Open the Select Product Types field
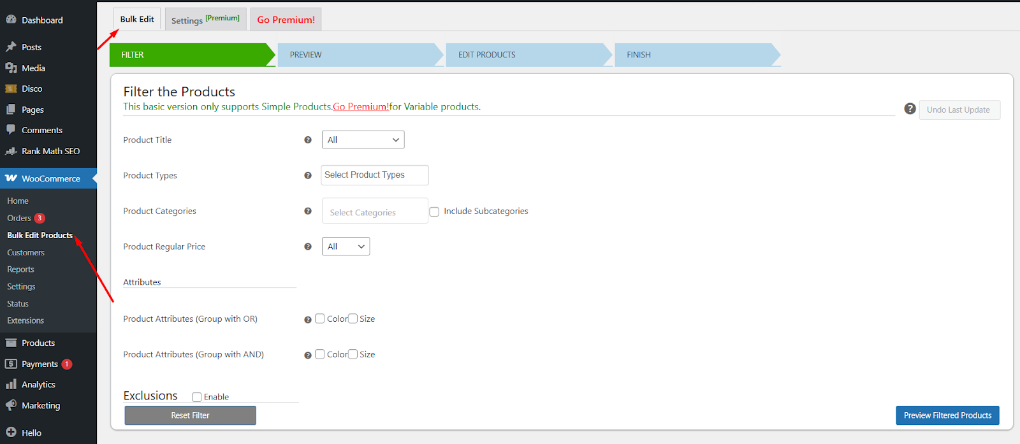 [x=375, y=175]
